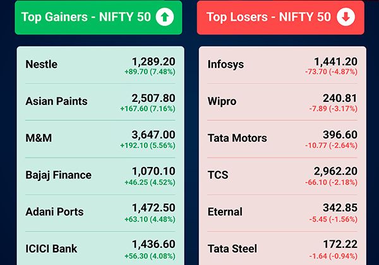Image resolution: width=379 pixels, height=265 pixels.
Task: Click TCS price change -66.10 (-2.18%)
Action: click(x=328, y=182)
